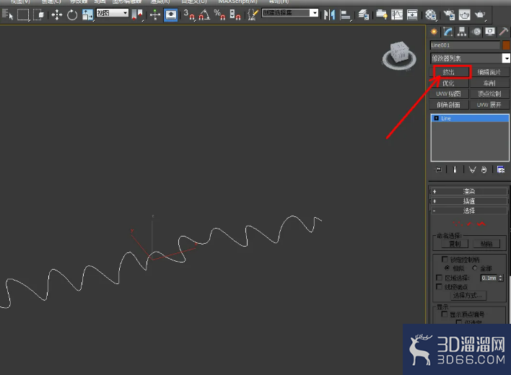511x375 pixels.
Task: Activate the Select and Rotate tool
Action: pyautogui.click(x=72, y=14)
